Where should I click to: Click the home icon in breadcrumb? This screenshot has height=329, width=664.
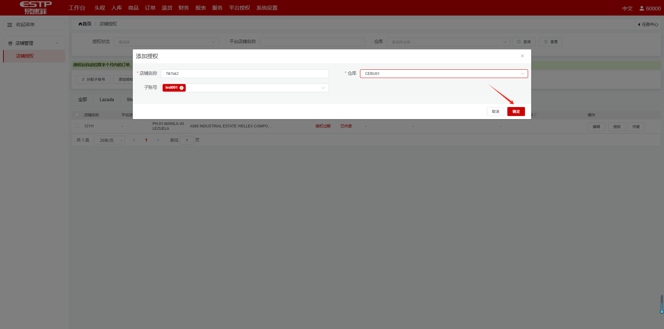(80, 24)
